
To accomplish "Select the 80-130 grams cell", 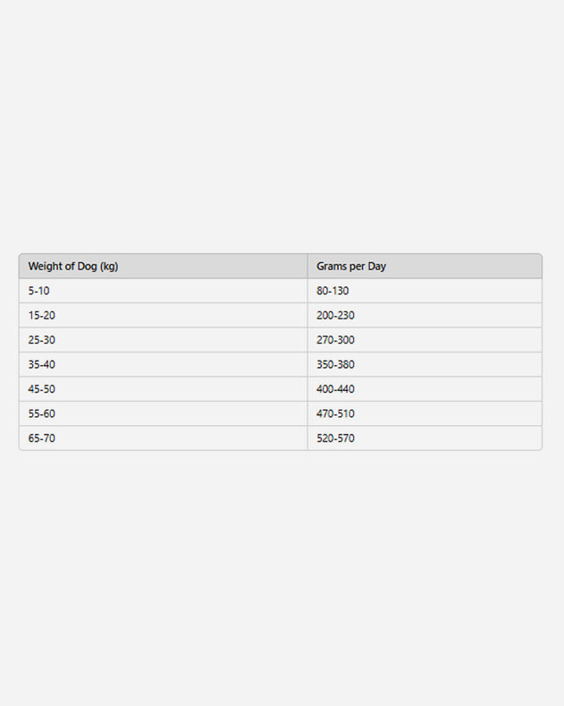I will pos(333,291).
